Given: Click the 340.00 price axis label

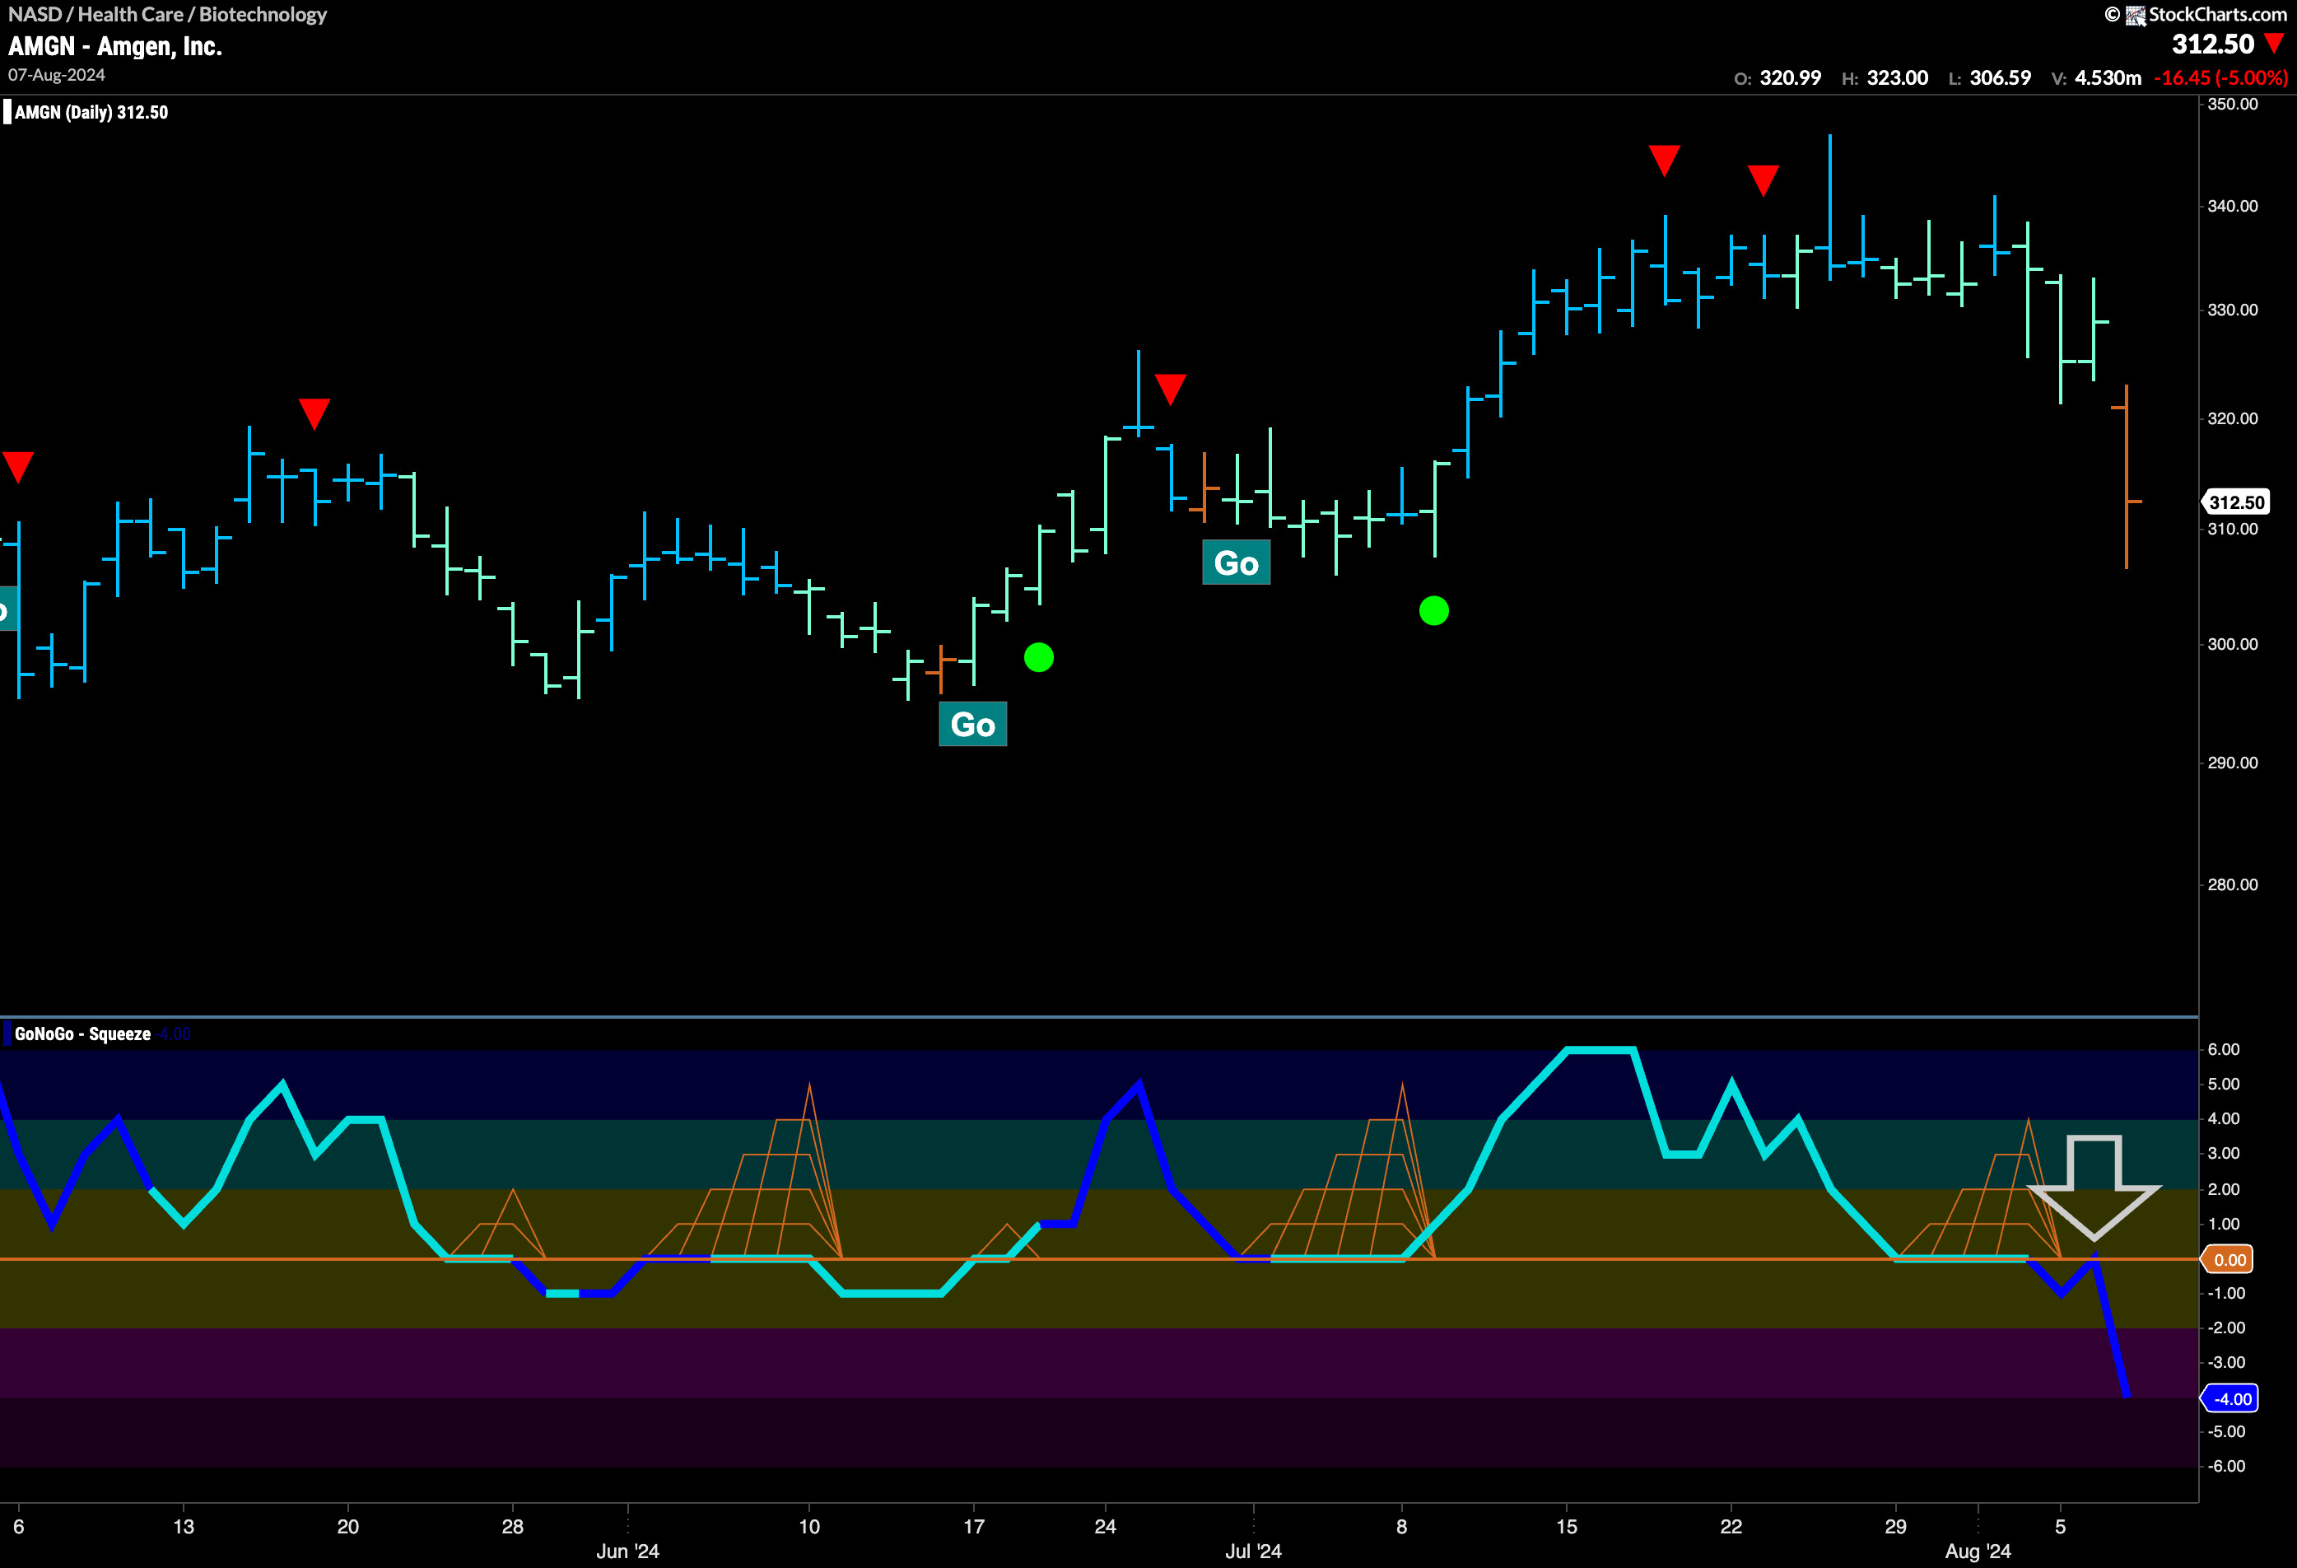Looking at the screenshot, I should pos(2233,206).
